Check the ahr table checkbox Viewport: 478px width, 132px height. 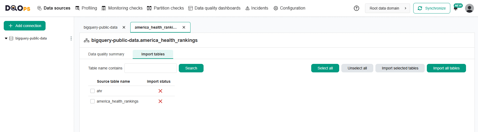(92, 91)
